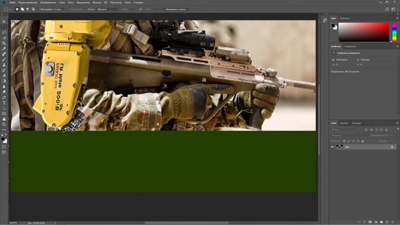Viewport: 400px width, 225px height.
Task: Toggle Lock image pixels brush icon
Action: coord(349,141)
